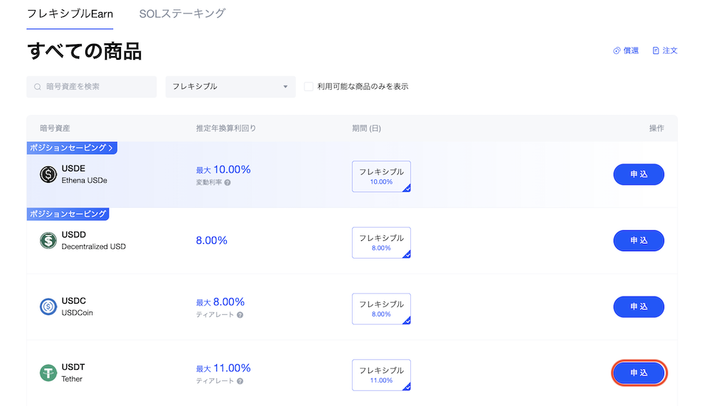Open the 償還 link
Image resolution: width=711 pixels, height=406 pixels.
tap(626, 50)
